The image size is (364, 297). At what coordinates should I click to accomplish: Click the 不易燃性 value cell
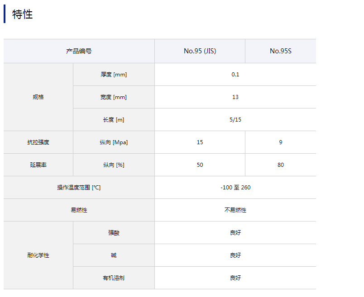tap(235, 210)
